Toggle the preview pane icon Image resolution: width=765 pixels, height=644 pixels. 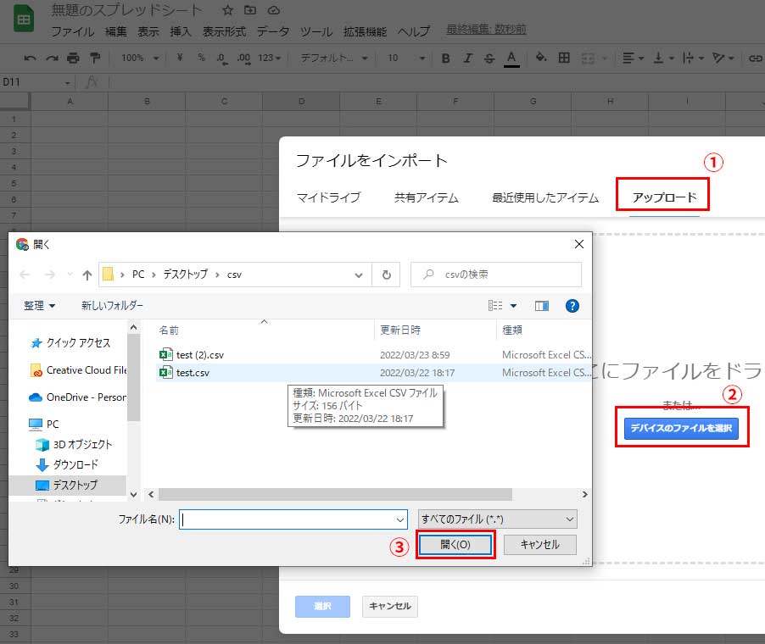coord(542,306)
